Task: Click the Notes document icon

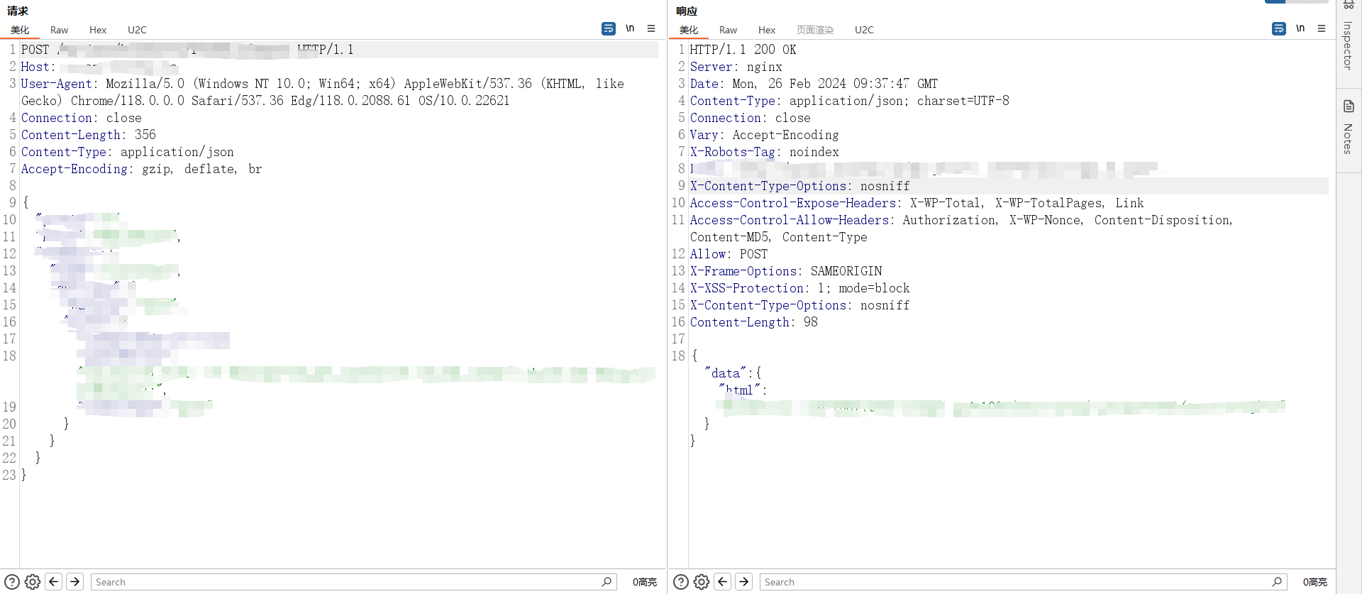Action: tap(1349, 106)
